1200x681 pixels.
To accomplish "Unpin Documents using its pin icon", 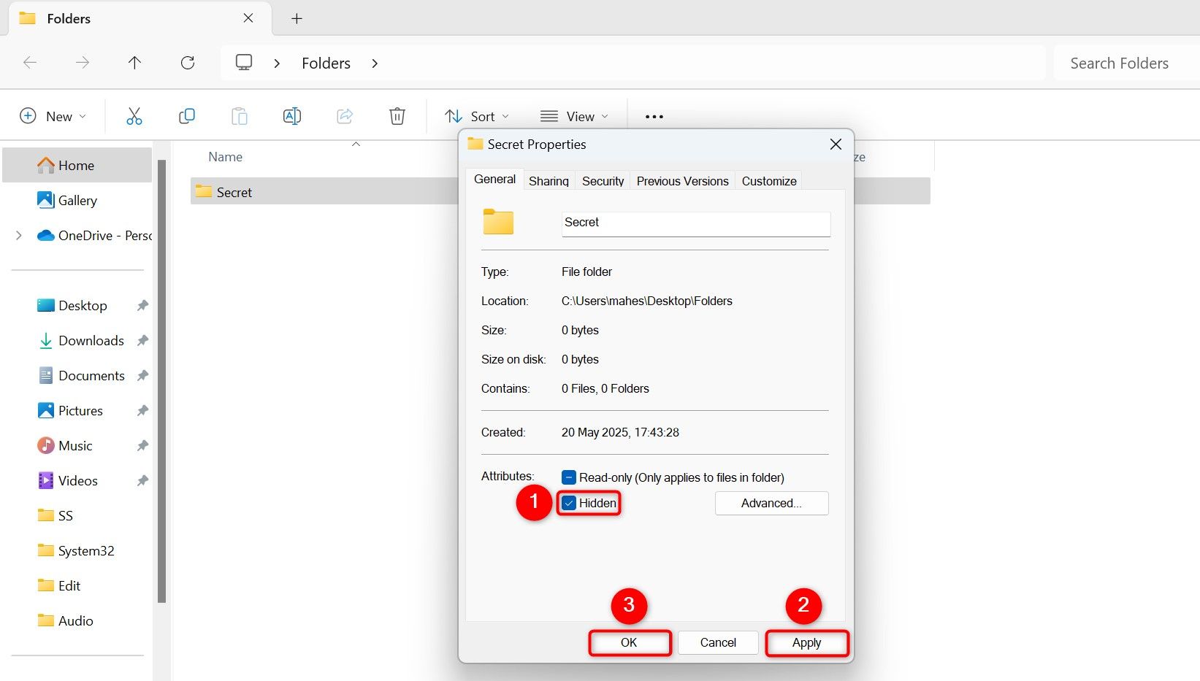I will tap(142, 376).
